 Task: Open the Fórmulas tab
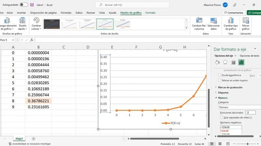tap(66, 13)
